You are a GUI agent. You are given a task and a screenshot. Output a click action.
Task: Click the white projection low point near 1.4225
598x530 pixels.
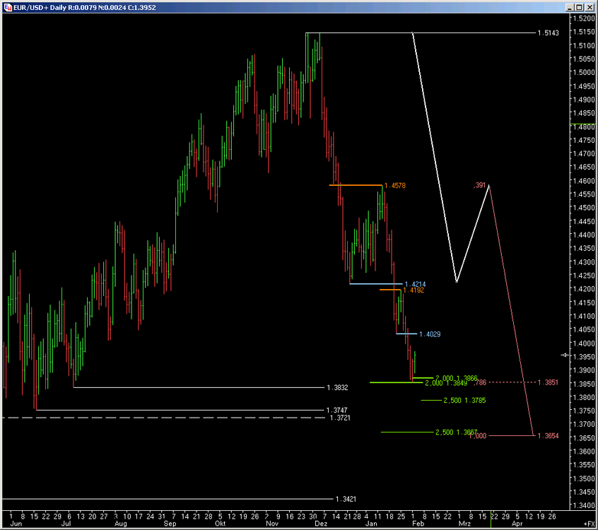coord(457,281)
